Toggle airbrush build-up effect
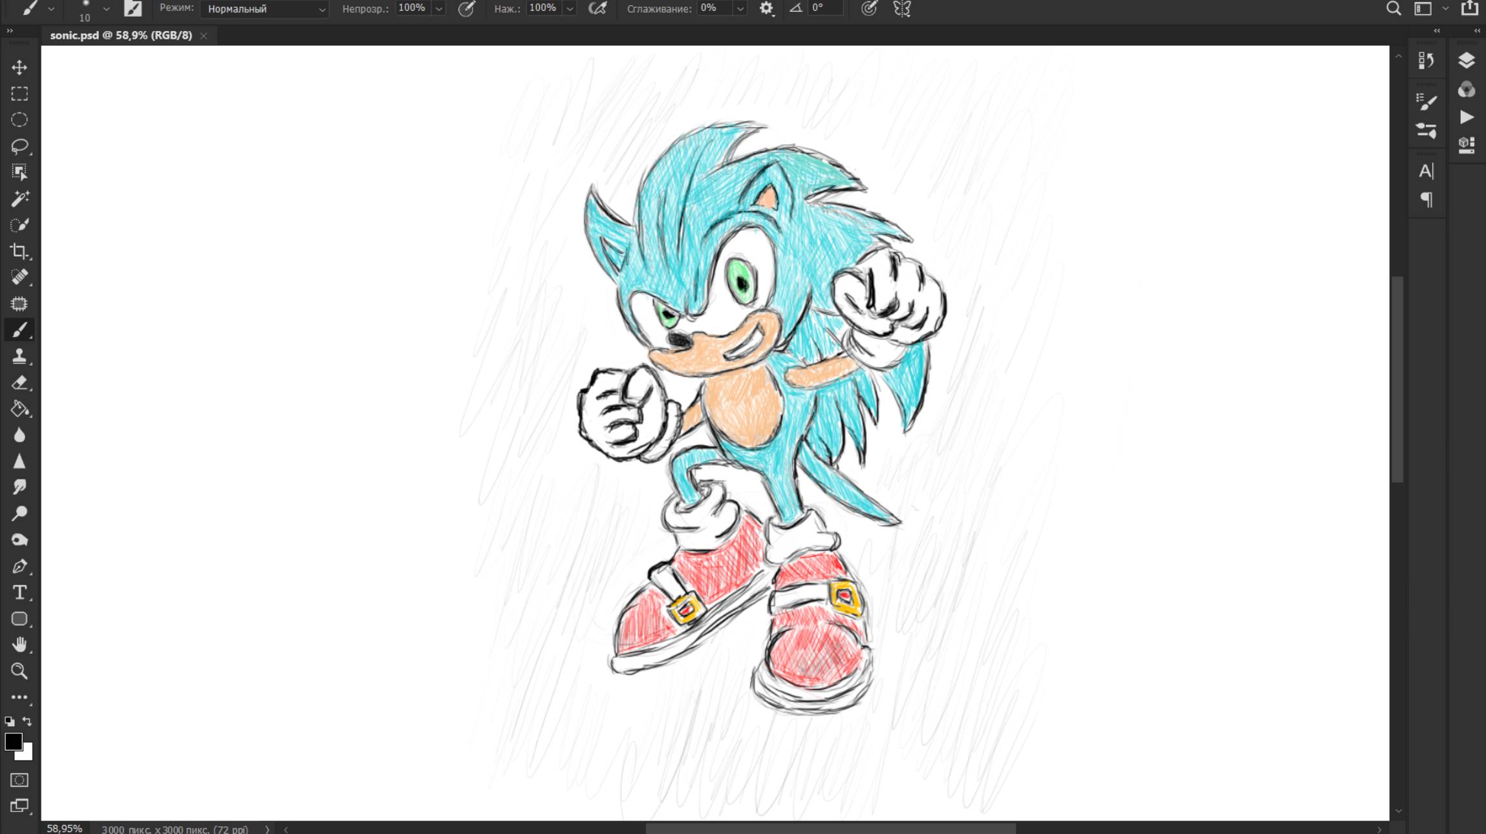1486x834 pixels. click(598, 8)
